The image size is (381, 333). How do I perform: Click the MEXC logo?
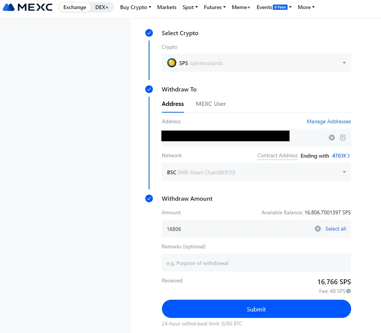pyautogui.click(x=28, y=7)
